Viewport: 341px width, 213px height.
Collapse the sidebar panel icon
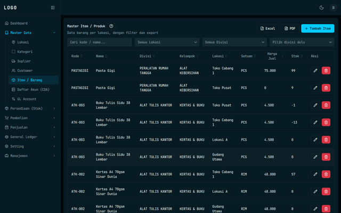(x=53, y=7)
